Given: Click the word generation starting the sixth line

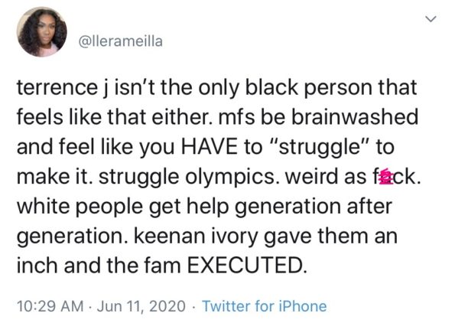Looking at the screenshot, I should coord(73,237).
